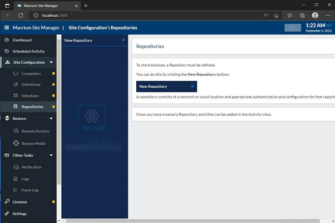Collapse the Restore section arrow
The width and height of the screenshot is (335, 223).
pyautogui.click(x=51, y=118)
